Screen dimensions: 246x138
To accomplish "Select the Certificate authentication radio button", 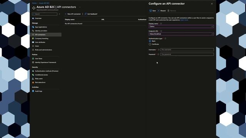I will (150, 44).
